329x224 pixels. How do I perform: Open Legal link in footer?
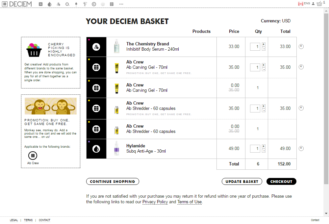pos(14,220)
